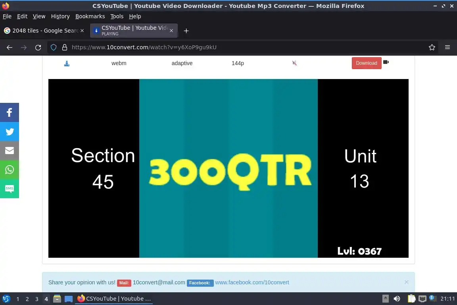Open the file manager from the taskbar

57,299
